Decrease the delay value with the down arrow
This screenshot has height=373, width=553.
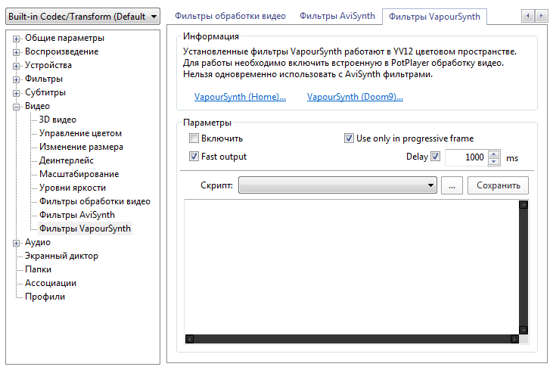(x=494, y=161)
